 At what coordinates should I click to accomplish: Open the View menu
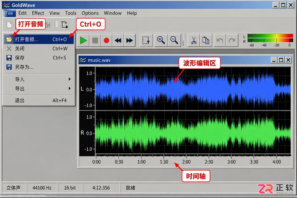(55, 13)
